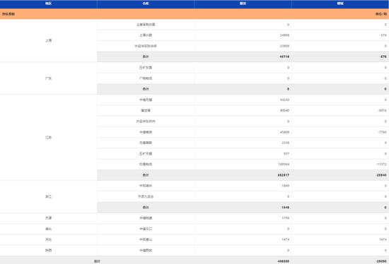Select the 江苏 region cell

tap(48, 138)
